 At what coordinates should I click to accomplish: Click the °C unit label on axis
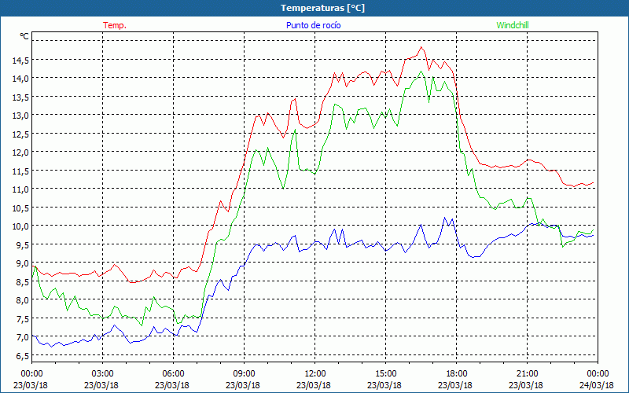click(x=24, y=36)
